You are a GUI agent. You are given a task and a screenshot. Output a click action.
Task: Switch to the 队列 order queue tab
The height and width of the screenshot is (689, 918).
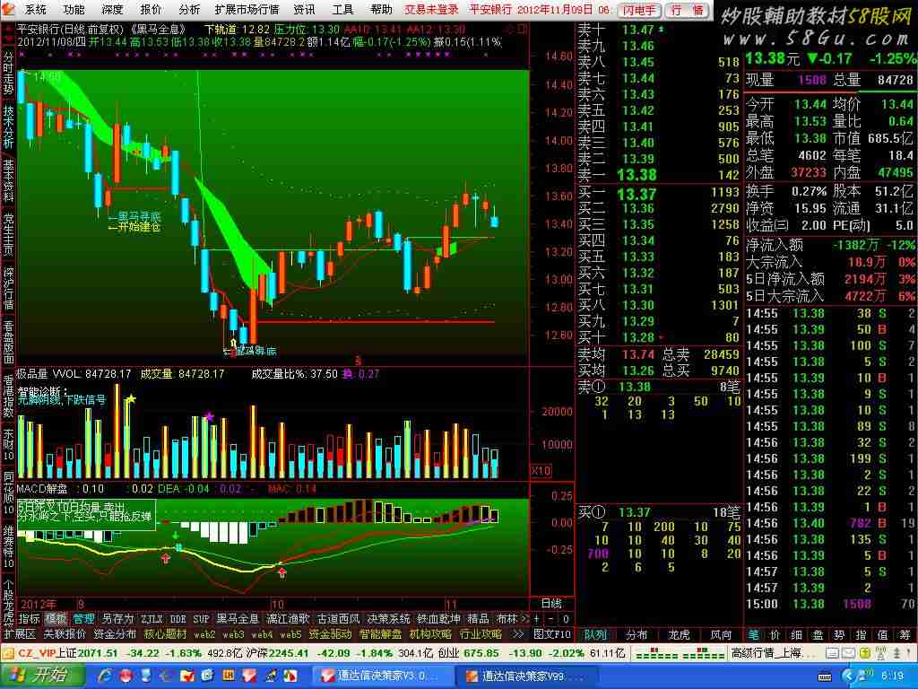pyautogui.click(x=595, y=634)
